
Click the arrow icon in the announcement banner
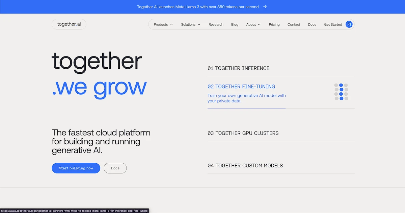[265, 7]
